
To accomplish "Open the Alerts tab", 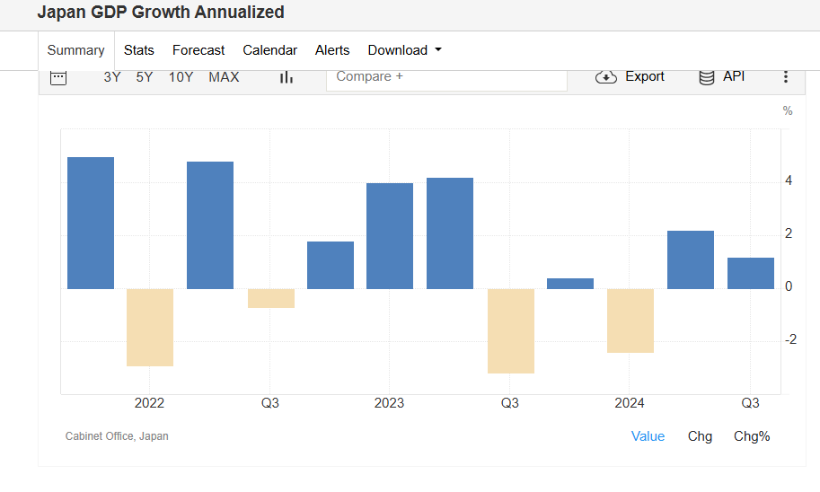I will pos(332,50).
